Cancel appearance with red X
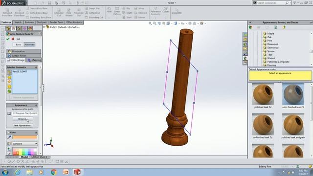This screenshot has height=176, width=313. [13, 39]
